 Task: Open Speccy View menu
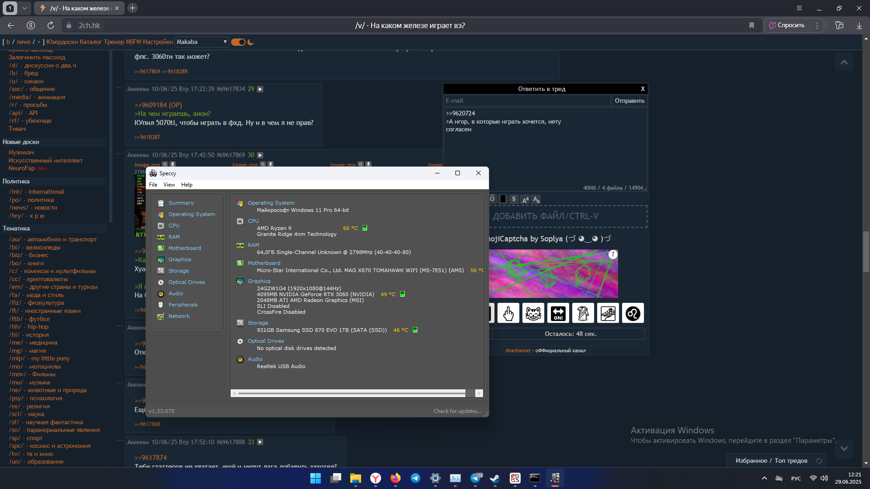(169, 185)
